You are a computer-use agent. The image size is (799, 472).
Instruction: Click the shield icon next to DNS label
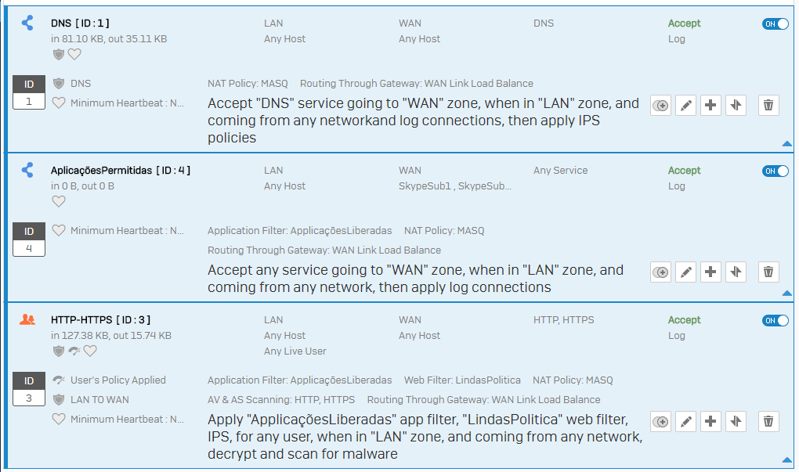[59, 54]
